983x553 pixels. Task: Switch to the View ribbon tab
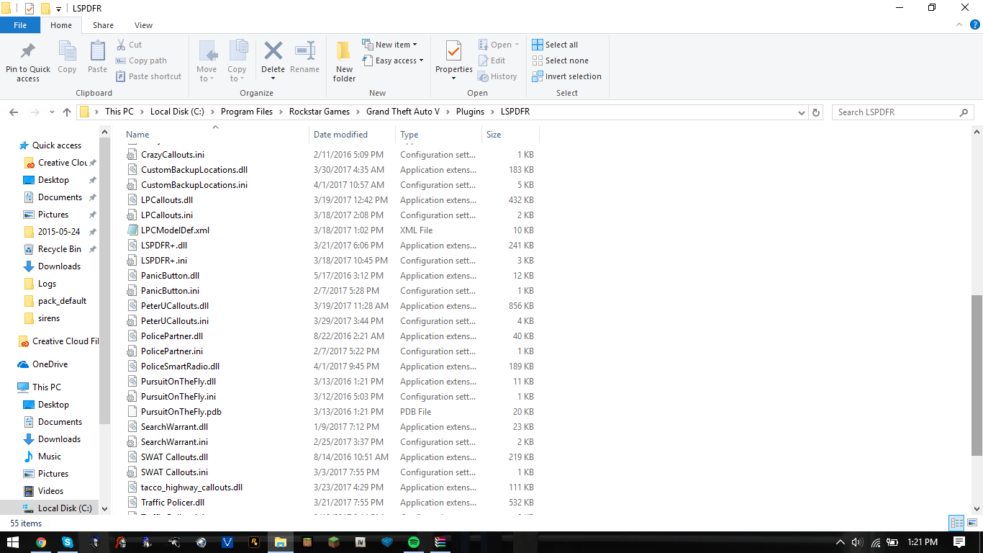tap(143, 25)
